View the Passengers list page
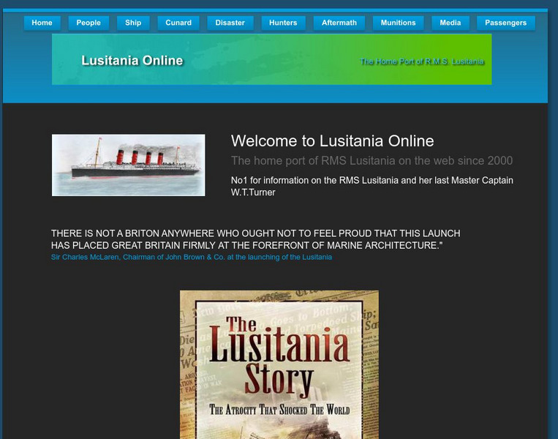Viewport: 558px width, 439px height. click(x=505, y=23)
